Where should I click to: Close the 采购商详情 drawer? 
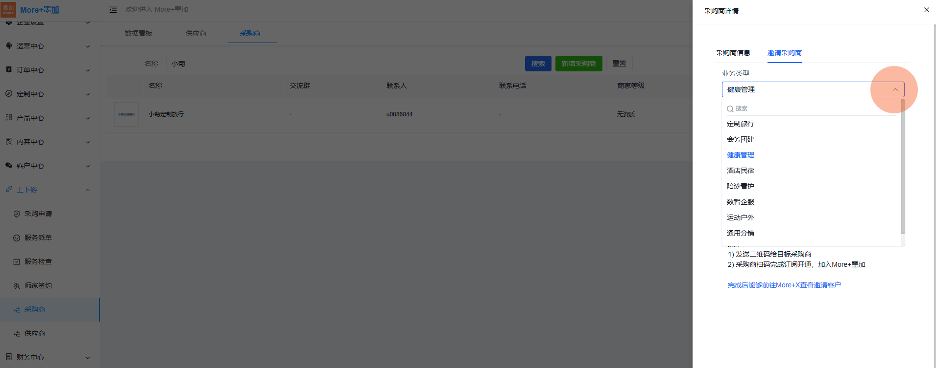tap(926, 10)
